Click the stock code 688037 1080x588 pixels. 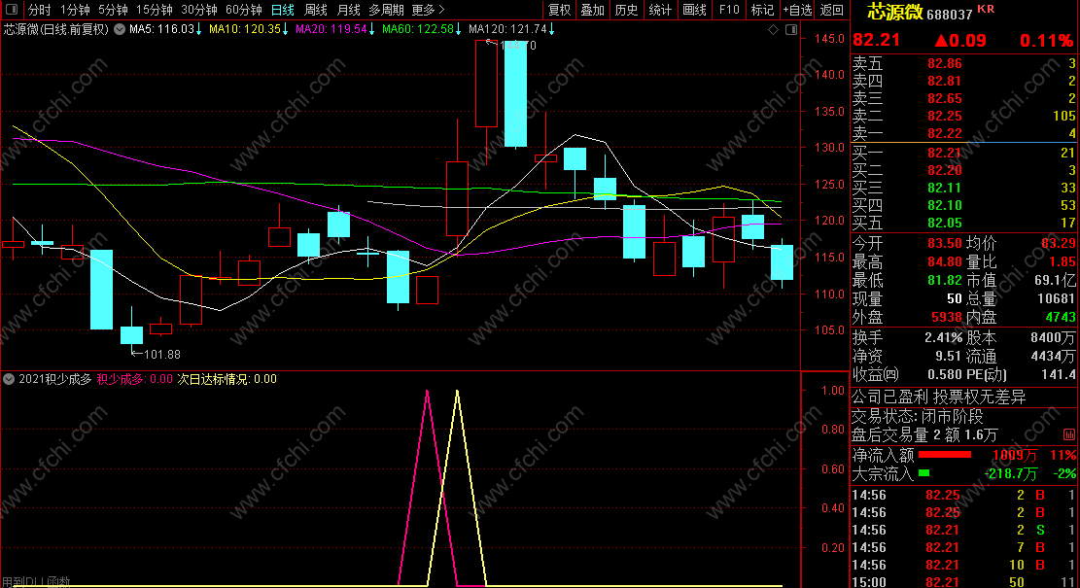(x=949, y=14)
